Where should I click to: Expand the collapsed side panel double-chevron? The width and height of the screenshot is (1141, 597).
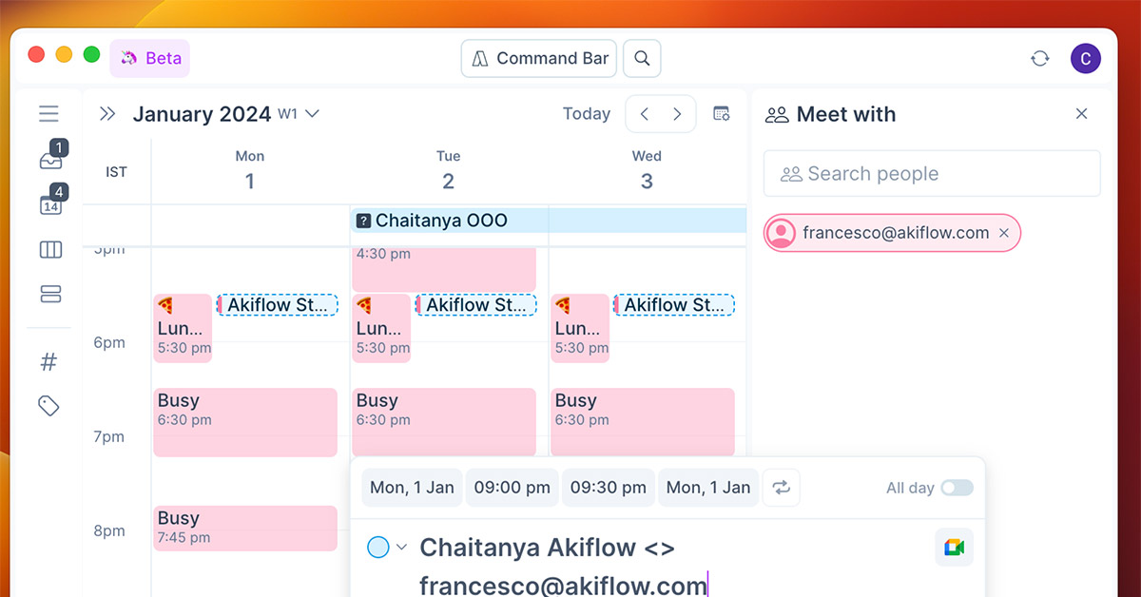(x=107, y=114)
